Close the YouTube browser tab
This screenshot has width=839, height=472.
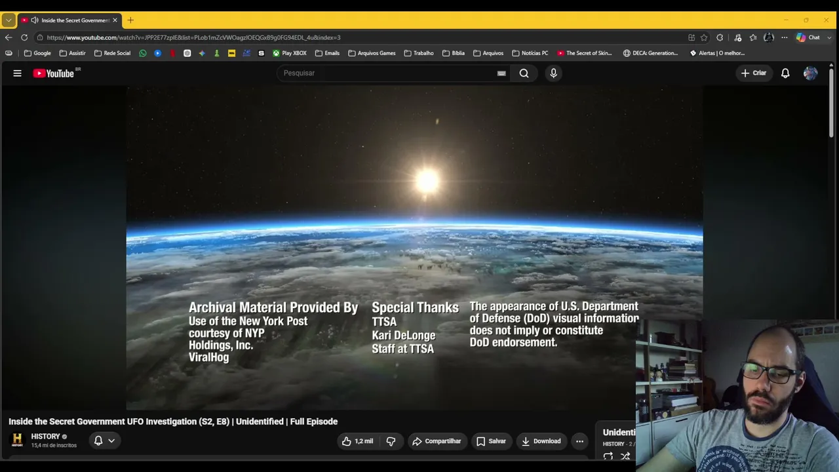coord(115,20)
